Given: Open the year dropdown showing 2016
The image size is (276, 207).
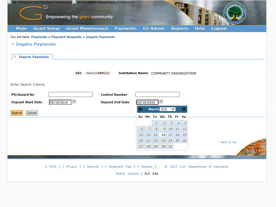Looking at the screenshot, I should [x=167, y=109].
